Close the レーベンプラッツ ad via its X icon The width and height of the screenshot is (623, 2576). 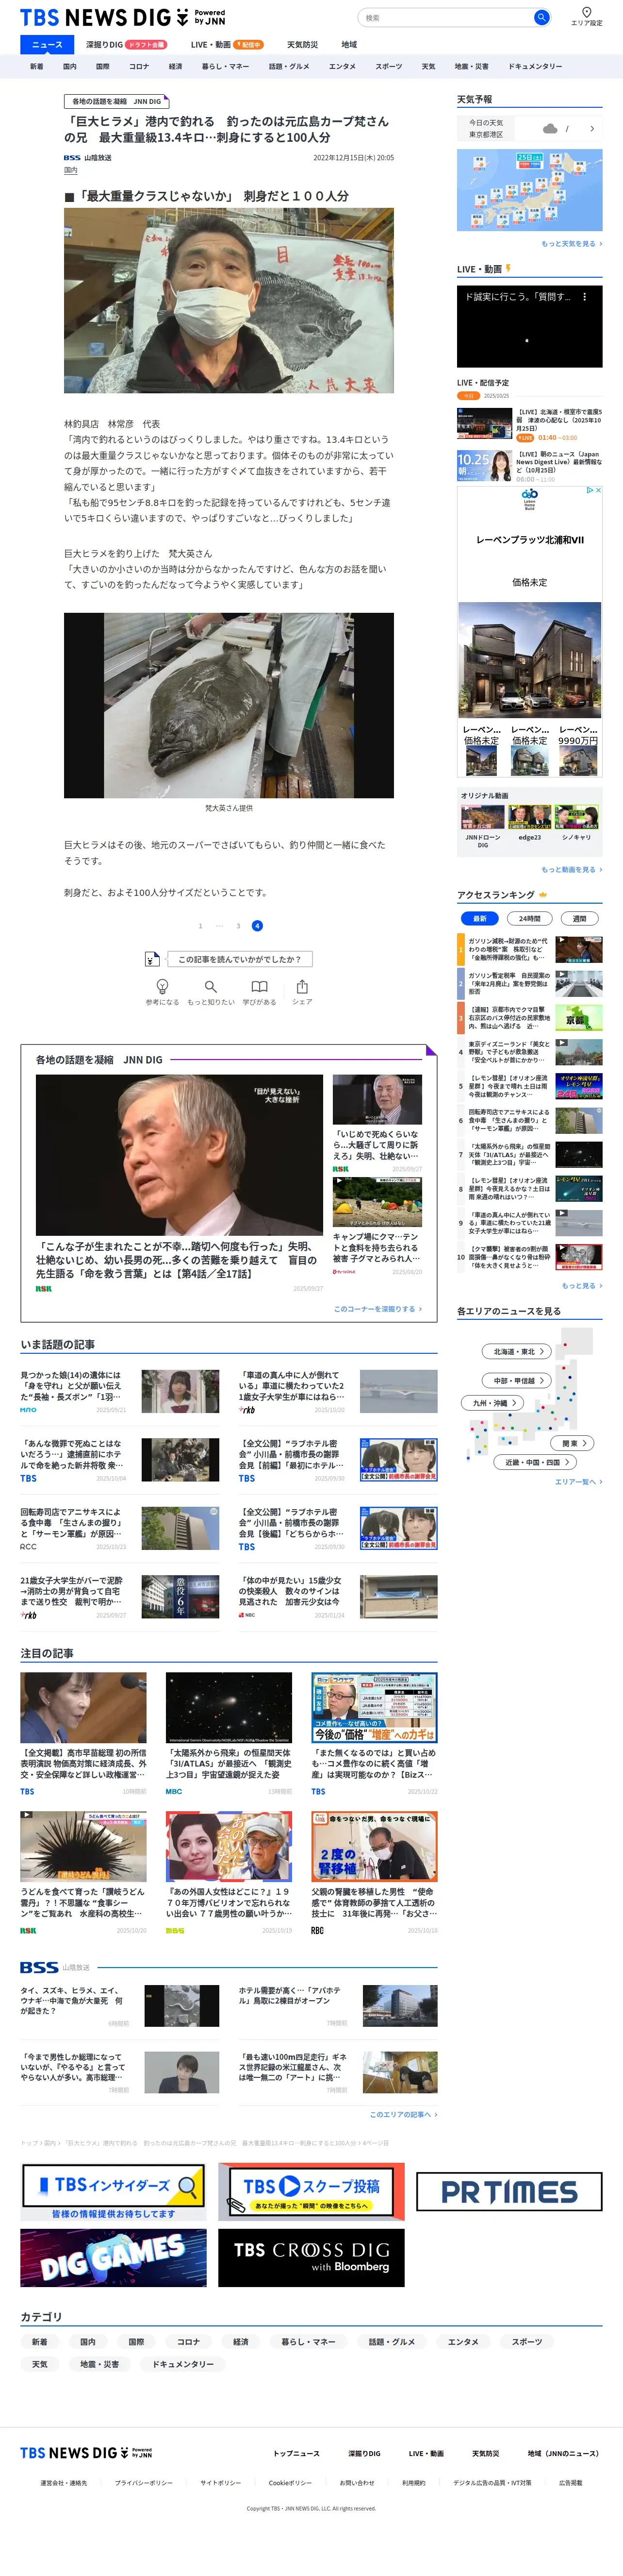coord(597,490)
